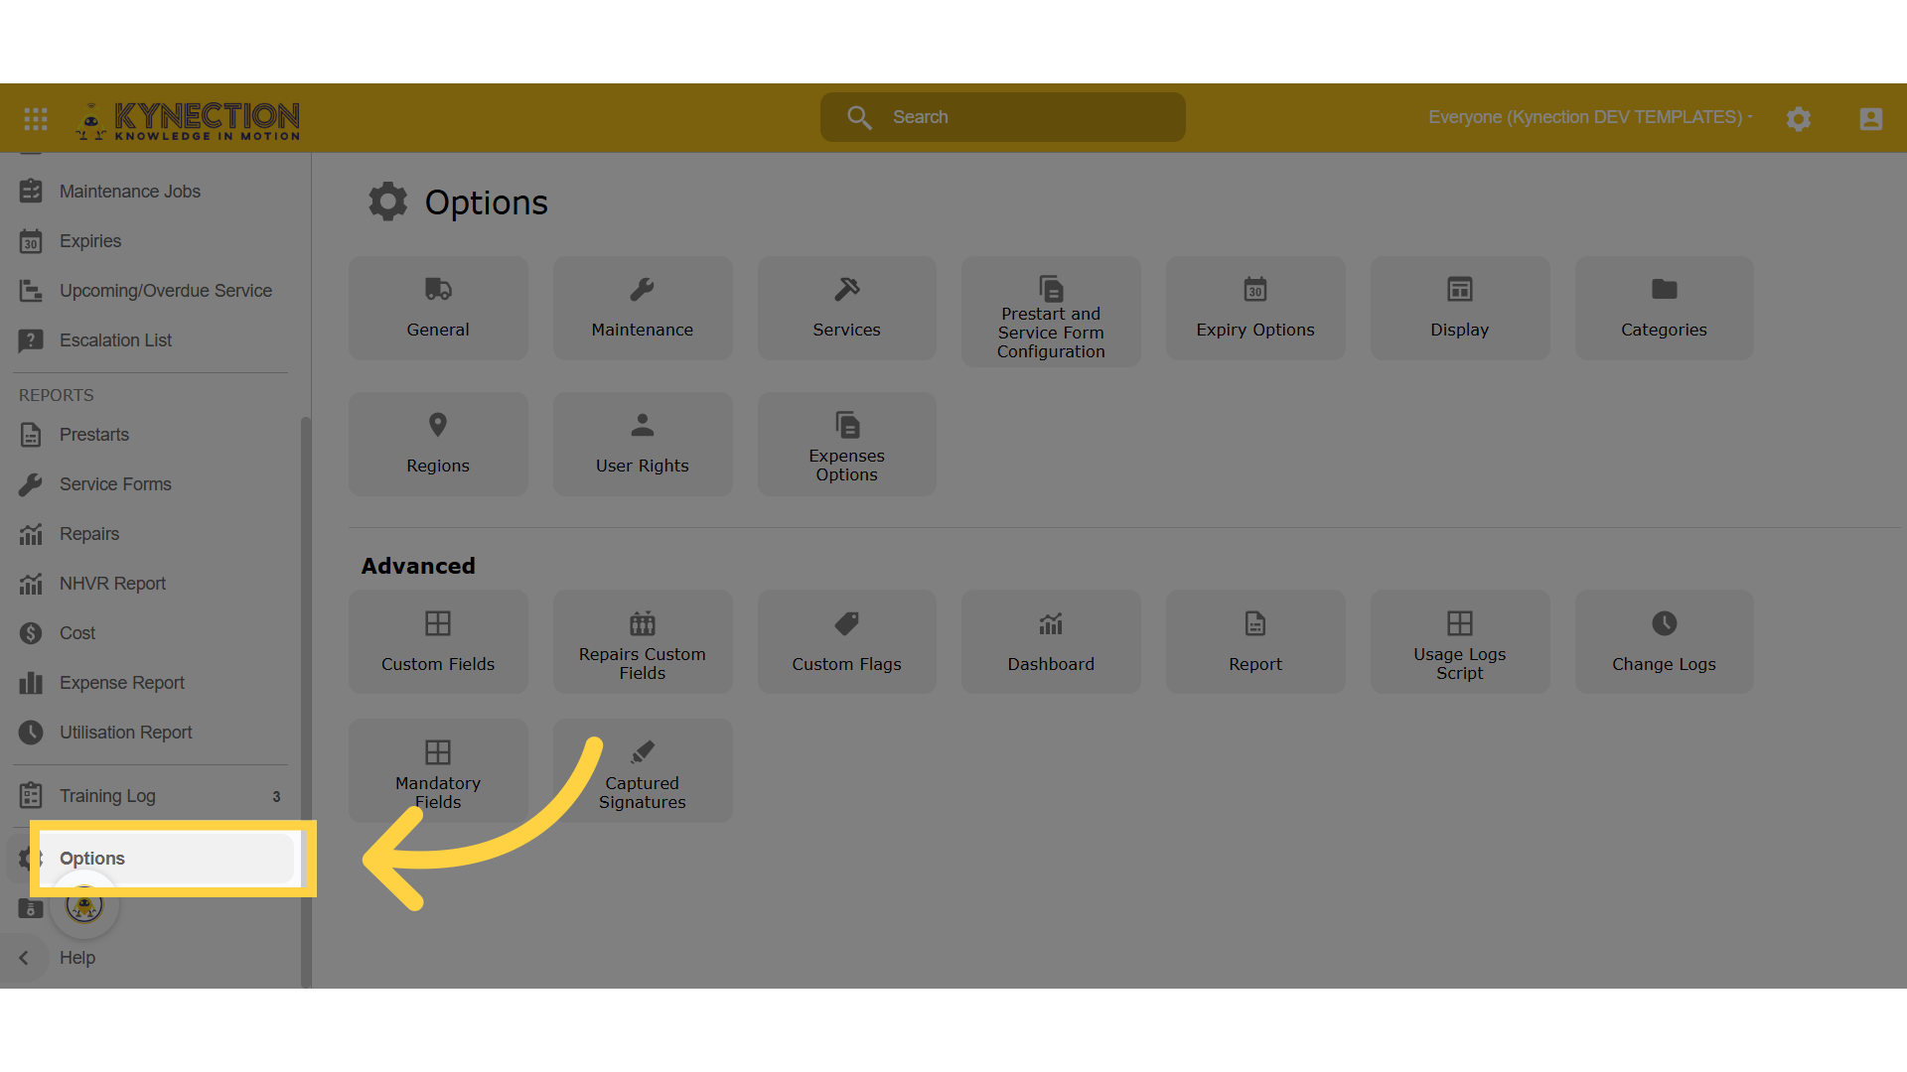Open the Prestart and Service Form Configuration tile
1907x1072 pixels.
tap(1051, 312)
